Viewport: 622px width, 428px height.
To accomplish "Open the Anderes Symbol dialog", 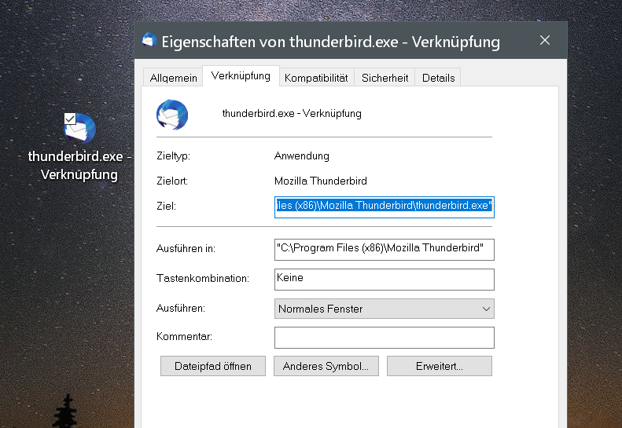I will [326, 366].
